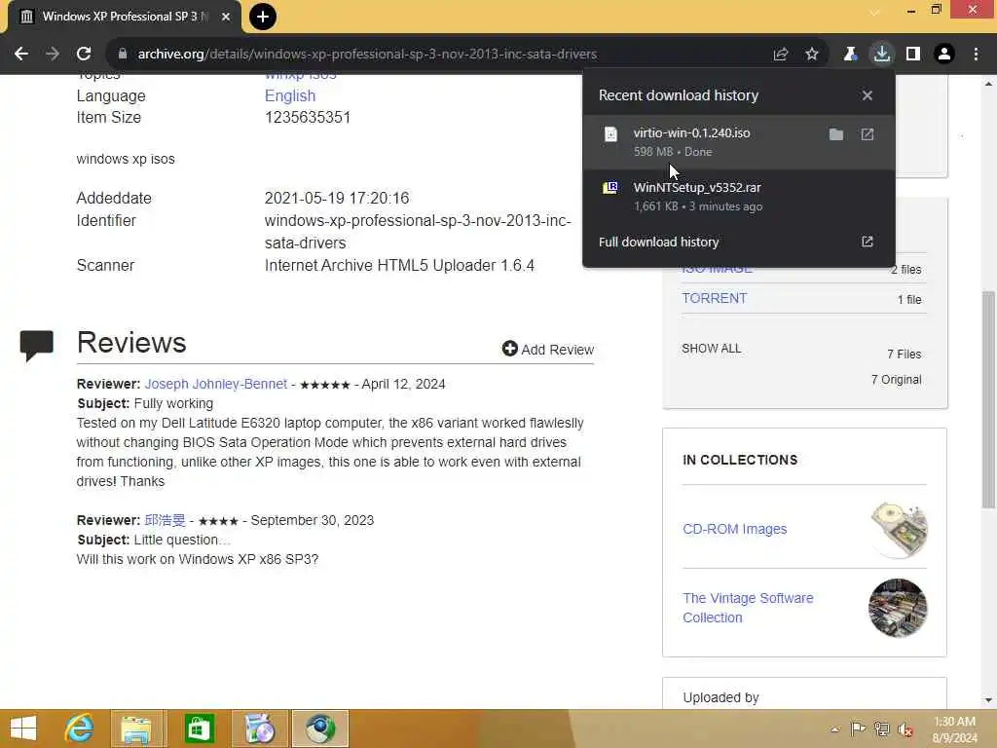Open reviewer 邱浩旻's profile

pos(165,520)
